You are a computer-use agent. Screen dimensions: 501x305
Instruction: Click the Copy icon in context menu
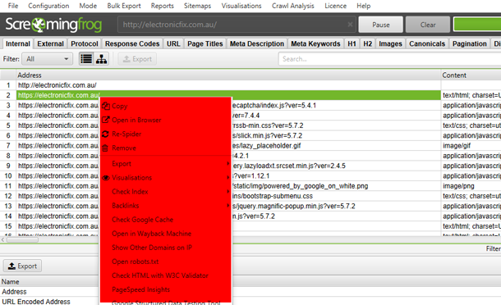[x=106, y=107]
